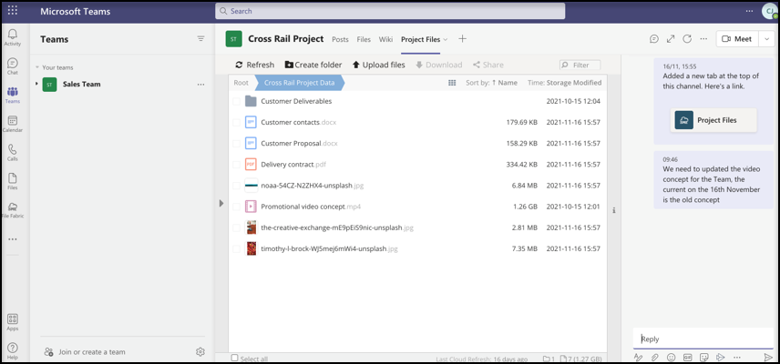Image resolution: width=780 pixels, height=364 pixels.
Task: Click the filter teams icon
Action: [200, 39]
